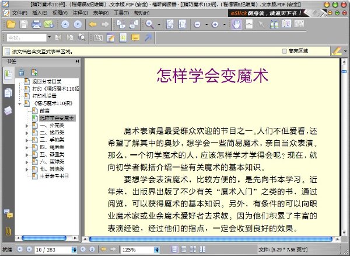Select the blue Arrow drawing tool
Viewport: 350px width, 256px height.
click(x=148, y=37)
